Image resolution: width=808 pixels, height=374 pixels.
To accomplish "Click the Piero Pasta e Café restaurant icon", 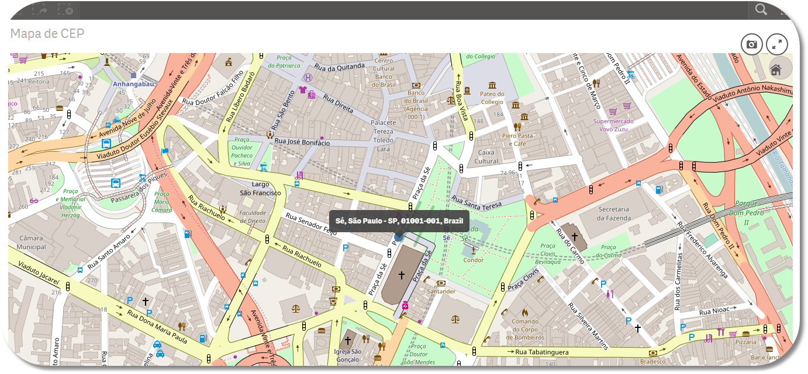I will [517, 126].
